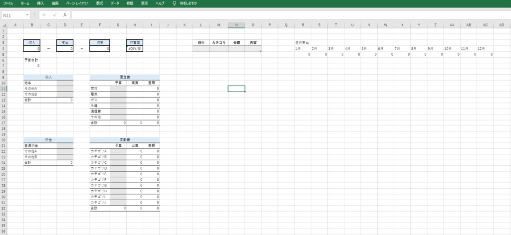Click the ガス row label
The width and height of the screenshot is (511, 235).
click(100, 100)
